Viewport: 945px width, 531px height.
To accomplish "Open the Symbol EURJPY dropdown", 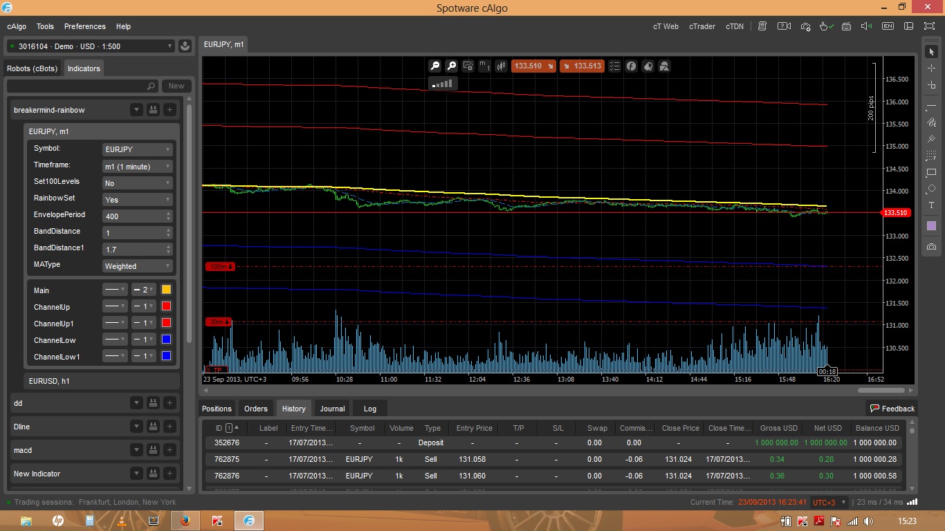I will 137,149.
